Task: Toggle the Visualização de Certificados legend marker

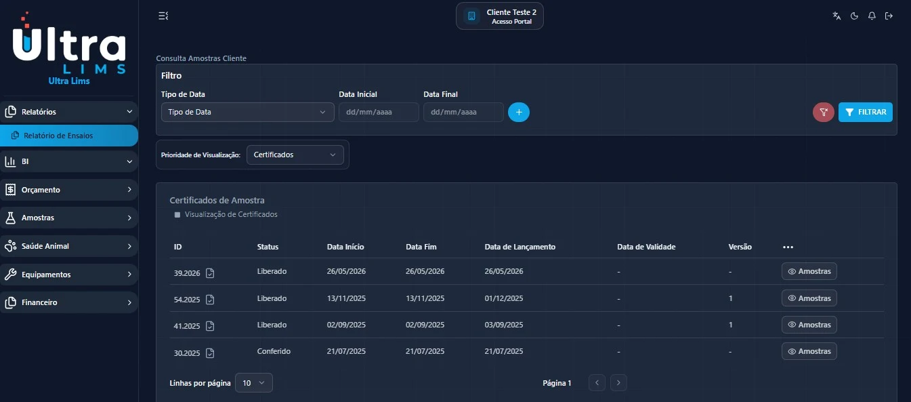Action: click(177, 215)
